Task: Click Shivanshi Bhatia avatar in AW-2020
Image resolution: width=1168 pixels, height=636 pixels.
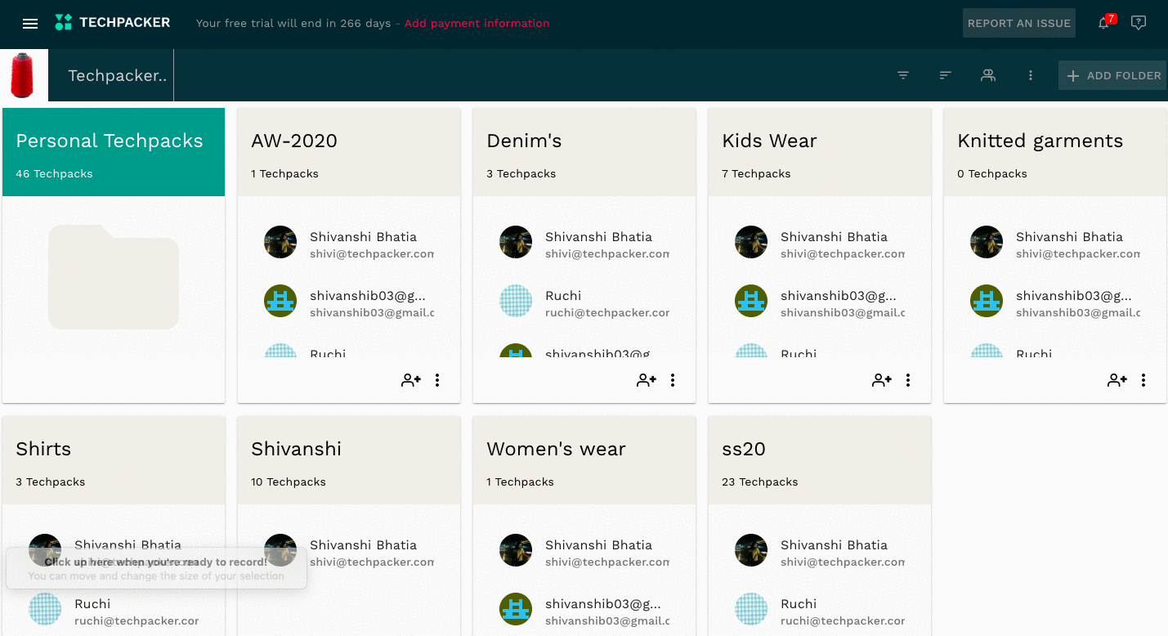Action: [x=280, y=242]
